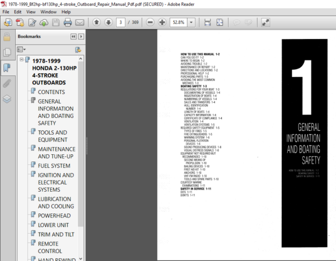Click the upload to cloud icon
The width and height of the screenshot is (336, 261).
(x=44, y=22)
